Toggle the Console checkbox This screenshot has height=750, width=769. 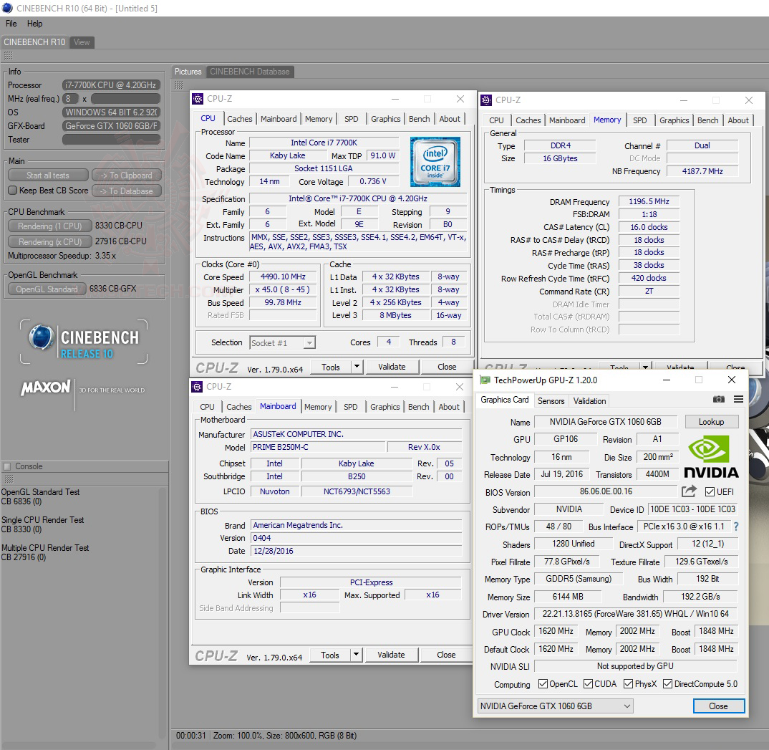(x=7, y=466)
